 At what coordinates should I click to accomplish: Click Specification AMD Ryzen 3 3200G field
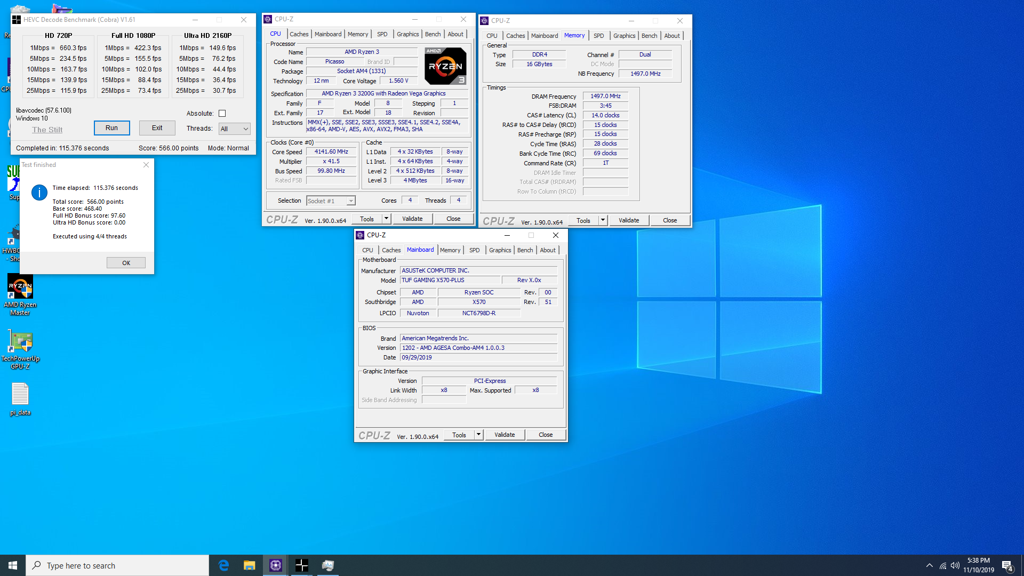point(387,93)
